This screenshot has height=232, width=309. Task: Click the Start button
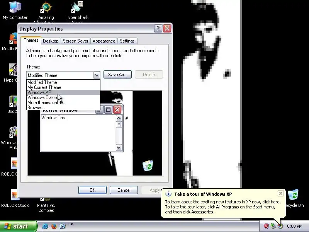tap(18, 226)
